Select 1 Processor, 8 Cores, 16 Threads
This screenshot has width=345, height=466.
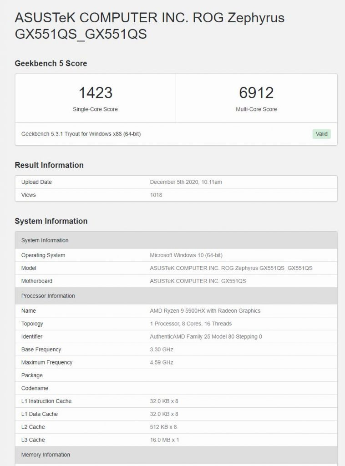click(x=191, y=324)
